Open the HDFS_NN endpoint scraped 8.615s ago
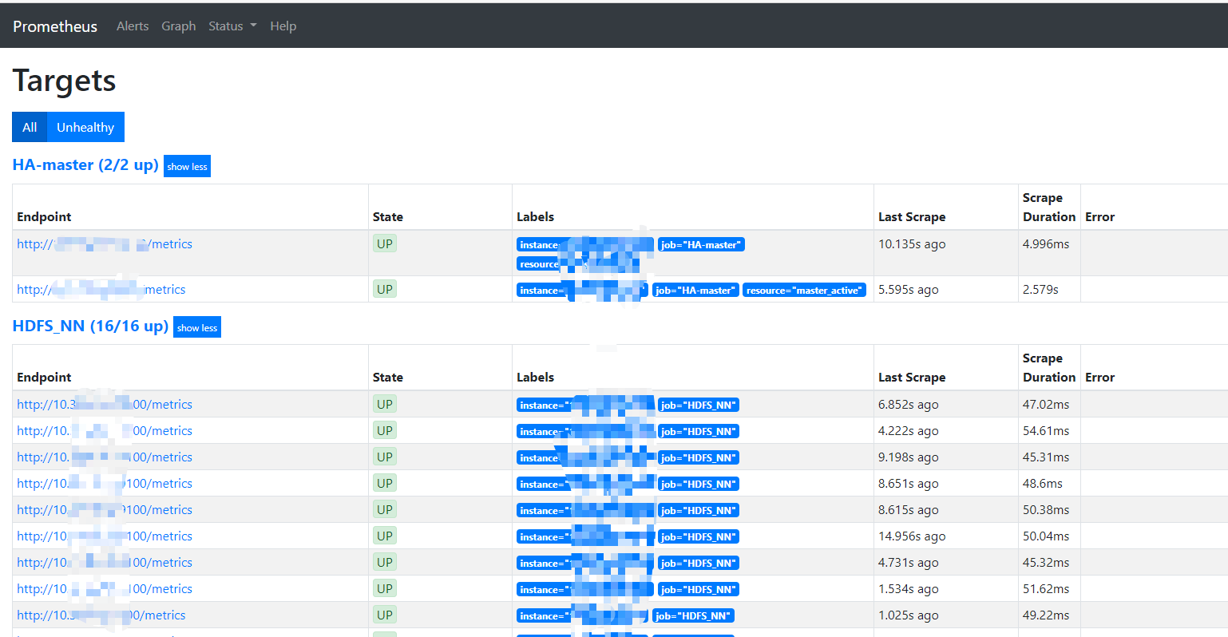 click(x=105, y=510)
